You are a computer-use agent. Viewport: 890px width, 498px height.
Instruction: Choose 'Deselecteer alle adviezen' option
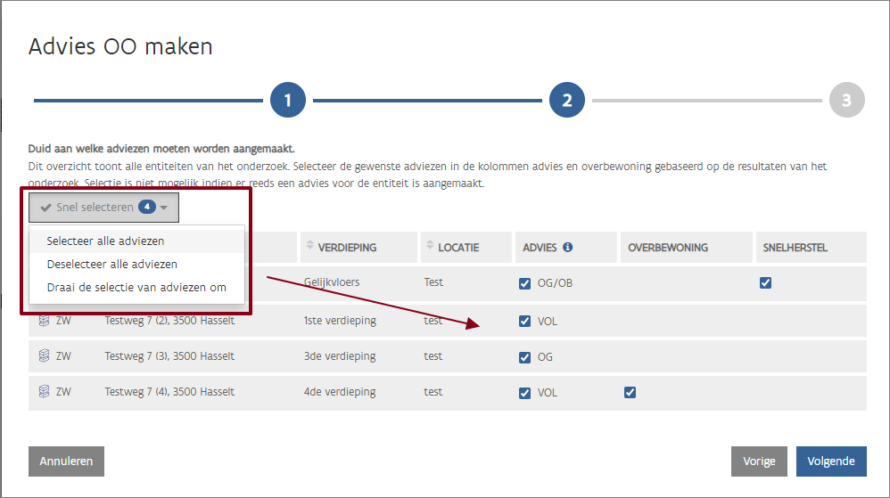[x=111, y=264]
